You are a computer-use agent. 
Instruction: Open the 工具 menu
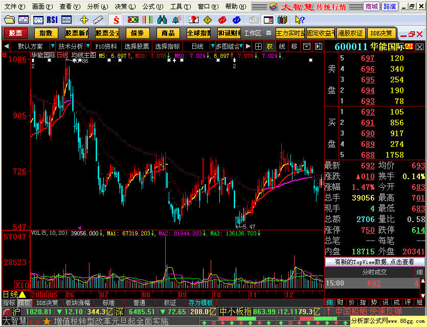(x=181, y=6)
